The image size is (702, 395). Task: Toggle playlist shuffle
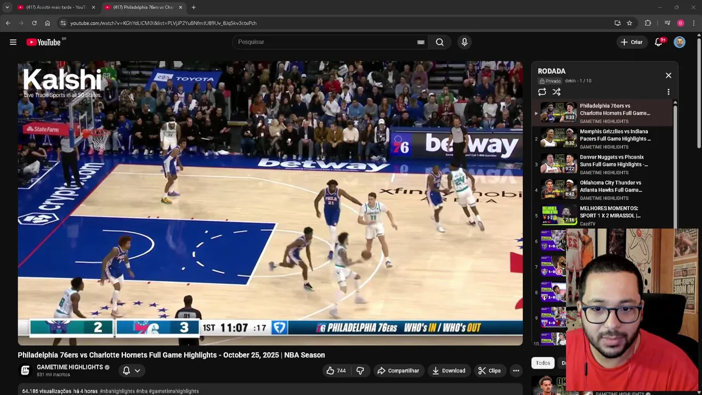coord(557,92)
